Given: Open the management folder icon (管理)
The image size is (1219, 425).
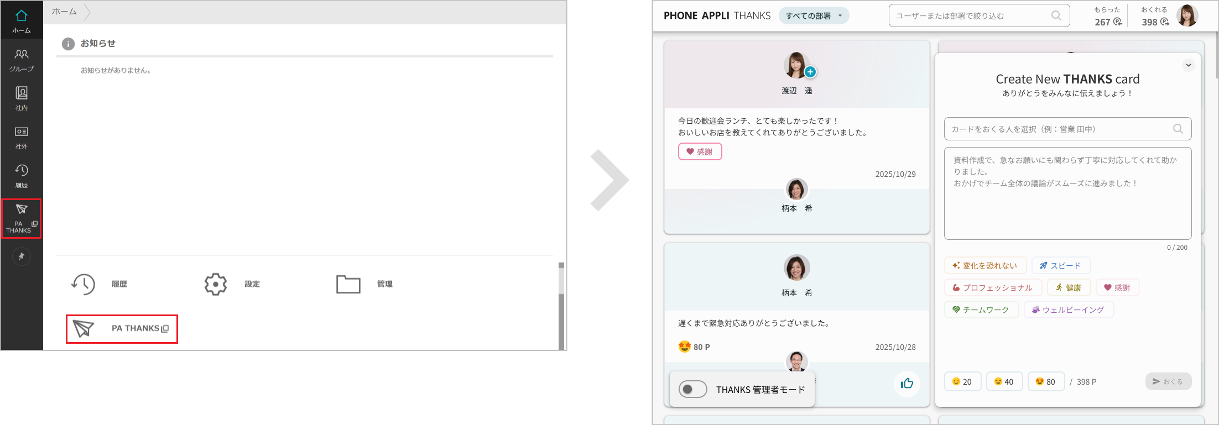Looking at the screenshot, I should pyautogui.click(x=348, y=284).
